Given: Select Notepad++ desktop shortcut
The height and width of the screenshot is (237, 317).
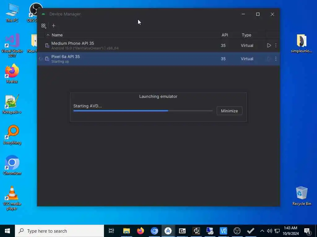Looking at the screenshot, I should click(x=12, y=104).
